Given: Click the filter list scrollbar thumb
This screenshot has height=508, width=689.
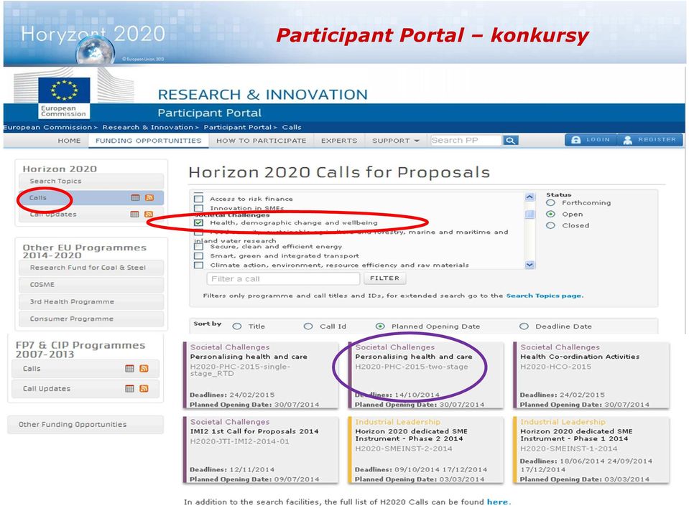Looking at the screenshot, I should tap(530, 214).
